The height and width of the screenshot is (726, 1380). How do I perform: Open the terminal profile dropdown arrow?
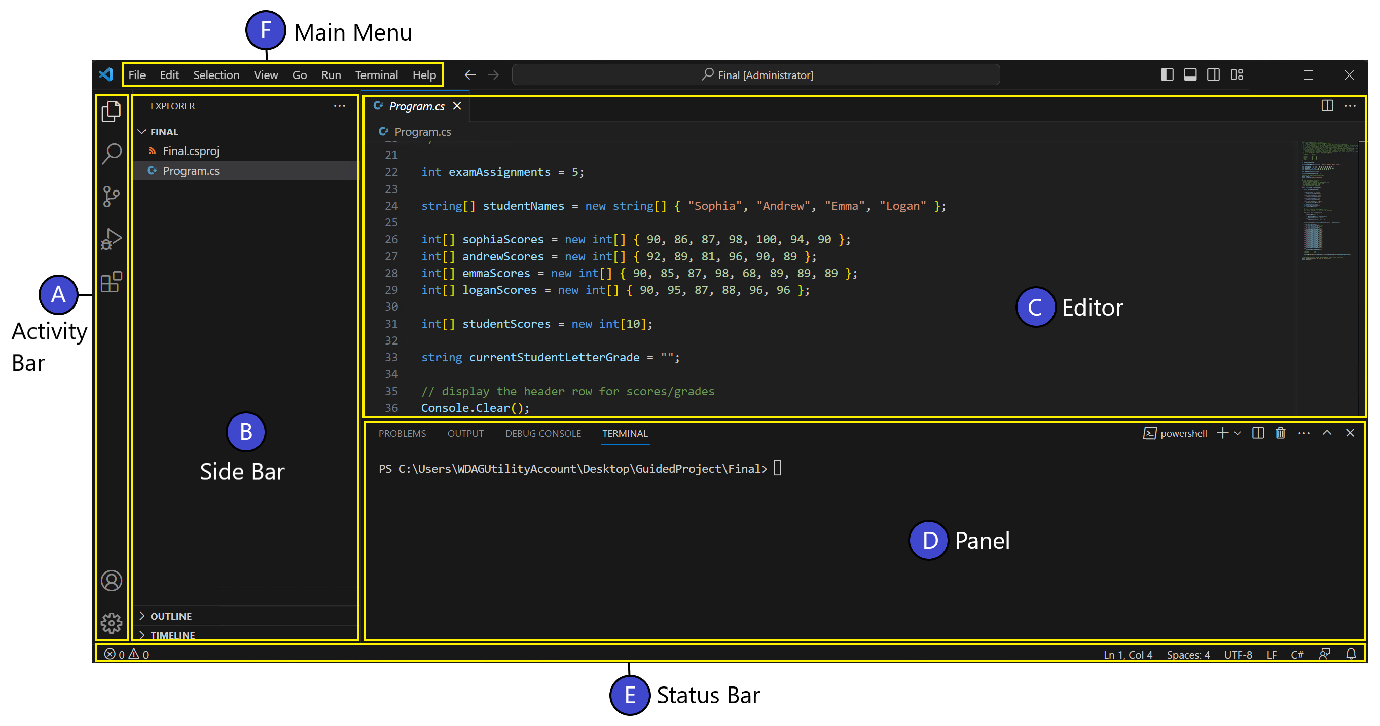click(x=1238, y=433)
